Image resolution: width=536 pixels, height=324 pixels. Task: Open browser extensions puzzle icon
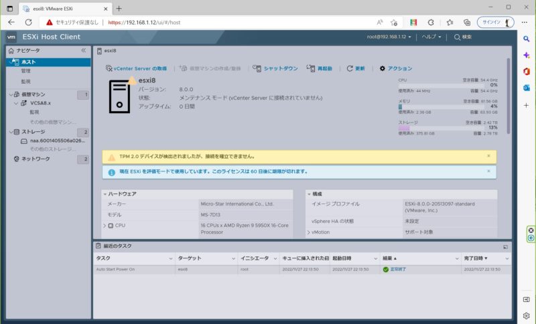tap(431, 23)
